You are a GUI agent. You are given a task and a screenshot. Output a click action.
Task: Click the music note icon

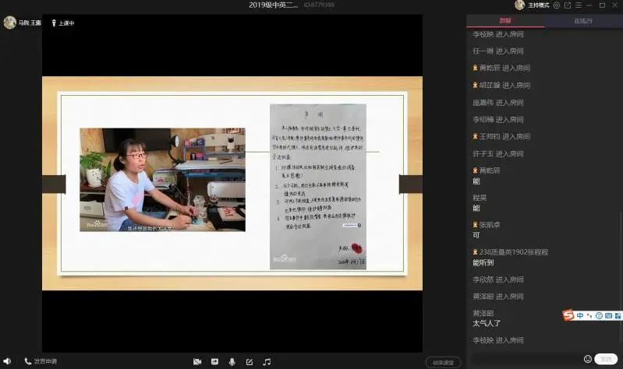tap(267, 362)
